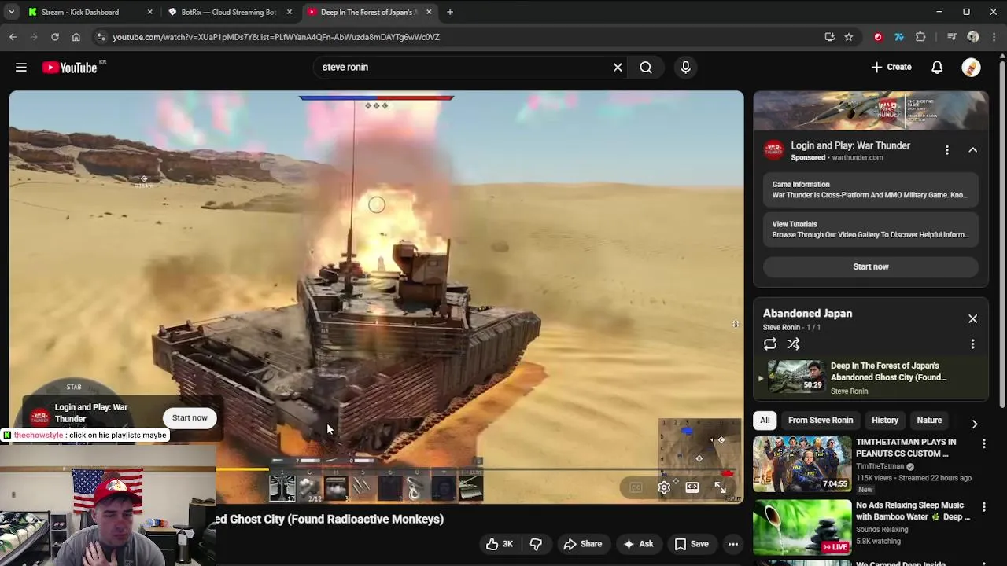
Task: Bookmark this page with star
Action: click(x=849, y=37)
